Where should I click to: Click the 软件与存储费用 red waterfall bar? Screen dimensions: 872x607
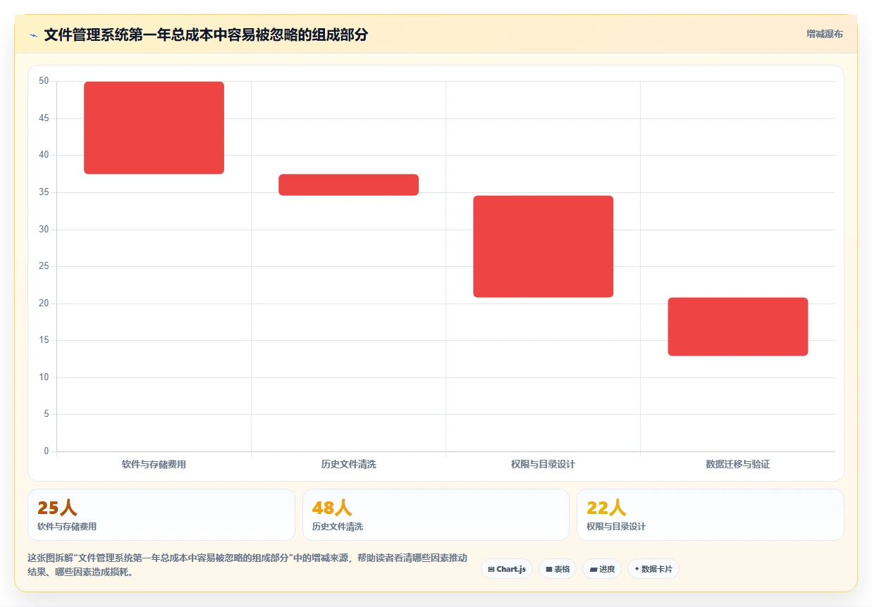[154, 127]
